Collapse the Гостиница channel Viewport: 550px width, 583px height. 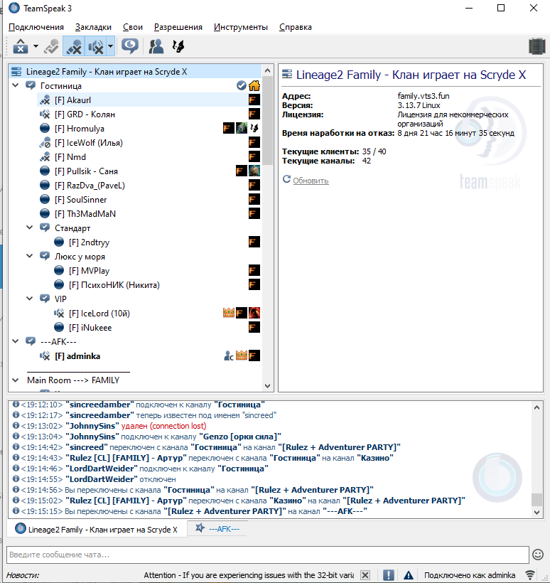tap(16, 85)
